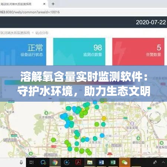
Task: Open the blue chat-bubble taskbar app
Action: pyautogui.click(x=43, y=162)
